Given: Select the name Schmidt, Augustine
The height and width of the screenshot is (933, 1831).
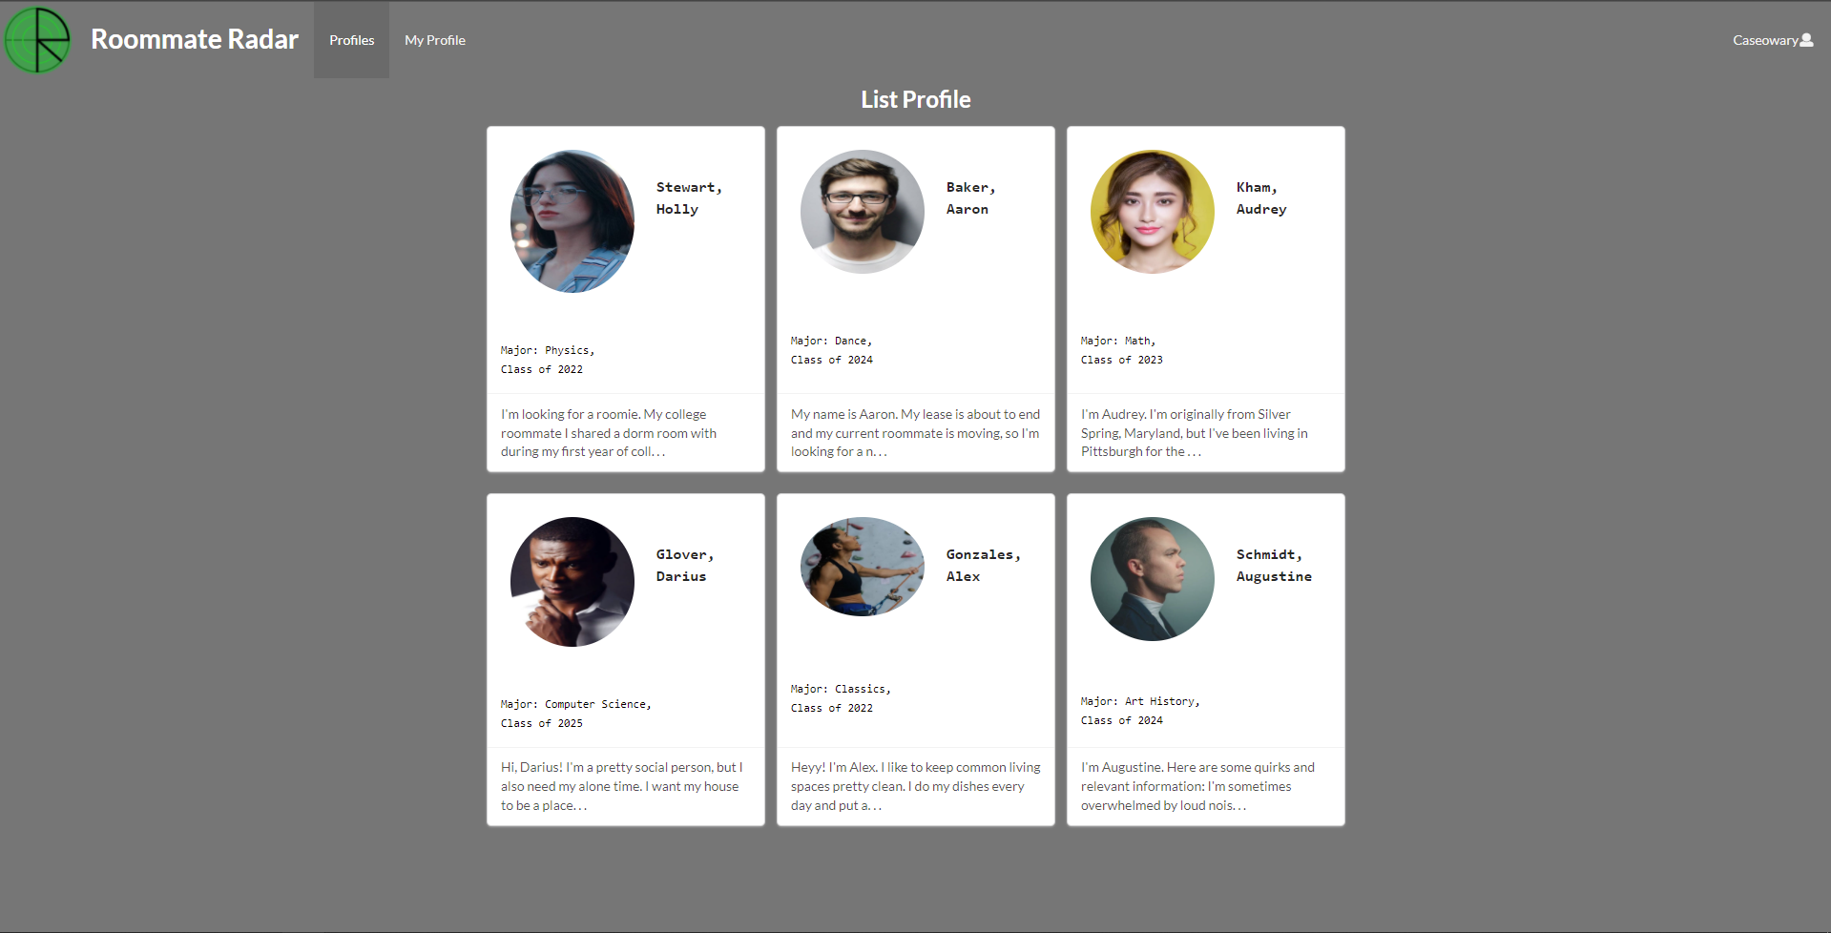Looking at the screenshot, I should [x=1274, y=566].
